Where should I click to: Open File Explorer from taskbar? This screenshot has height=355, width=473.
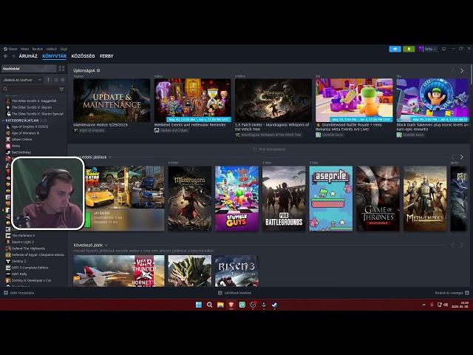click(220, 305)
